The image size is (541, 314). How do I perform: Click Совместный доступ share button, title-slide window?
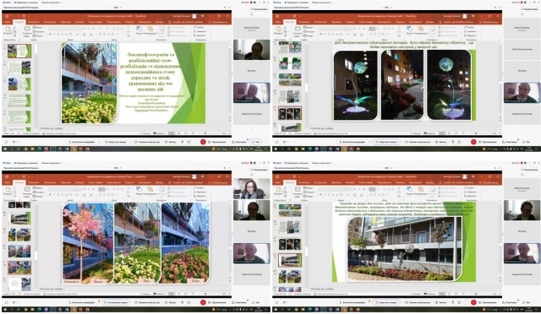tap(147, 142)
